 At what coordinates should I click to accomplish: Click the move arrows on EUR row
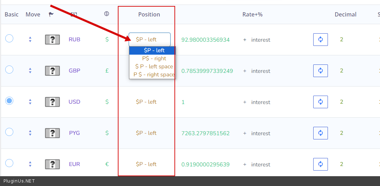[30, 164]
